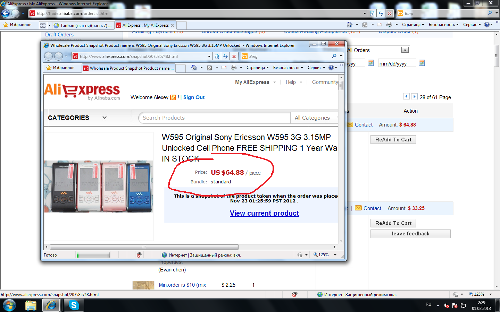Click ReAdd To Cart under the $ 33.25 order

393,223
